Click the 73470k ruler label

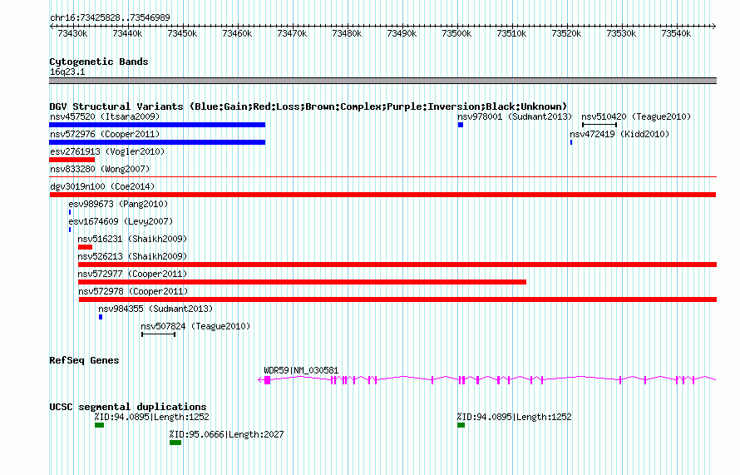point(292,33)
